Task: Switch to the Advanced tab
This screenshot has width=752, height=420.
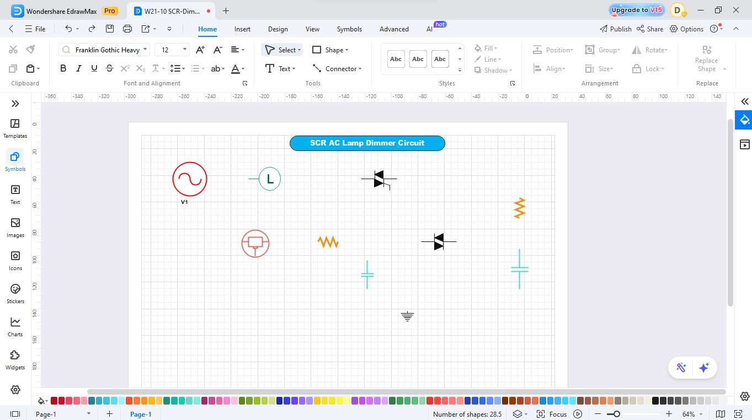Action: [394, 29]
